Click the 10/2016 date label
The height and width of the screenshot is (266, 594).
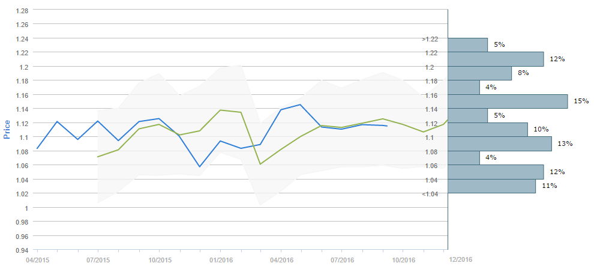(x=403, y=260)
